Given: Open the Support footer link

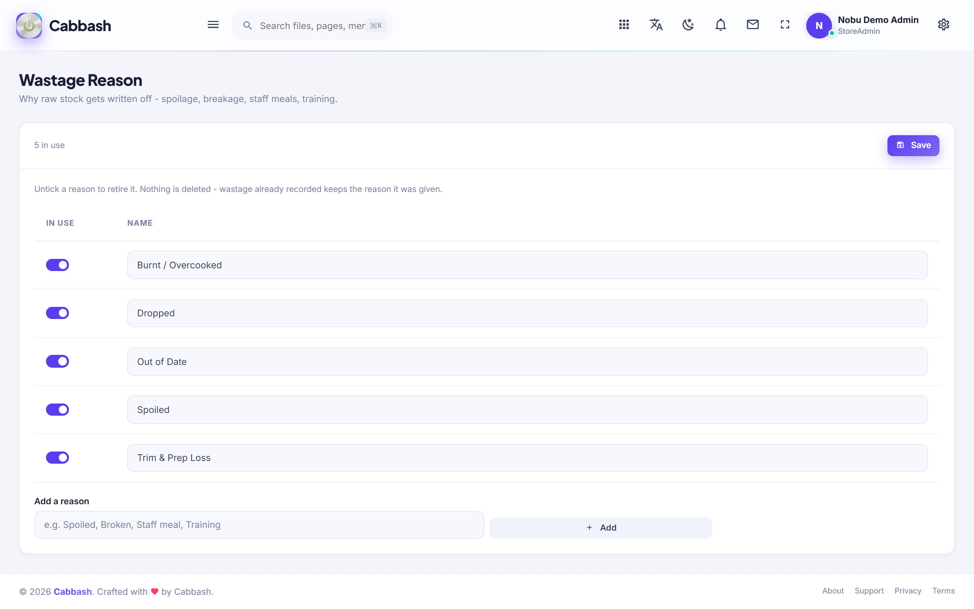Looking at the screenshot, I should tap(869, 591).
